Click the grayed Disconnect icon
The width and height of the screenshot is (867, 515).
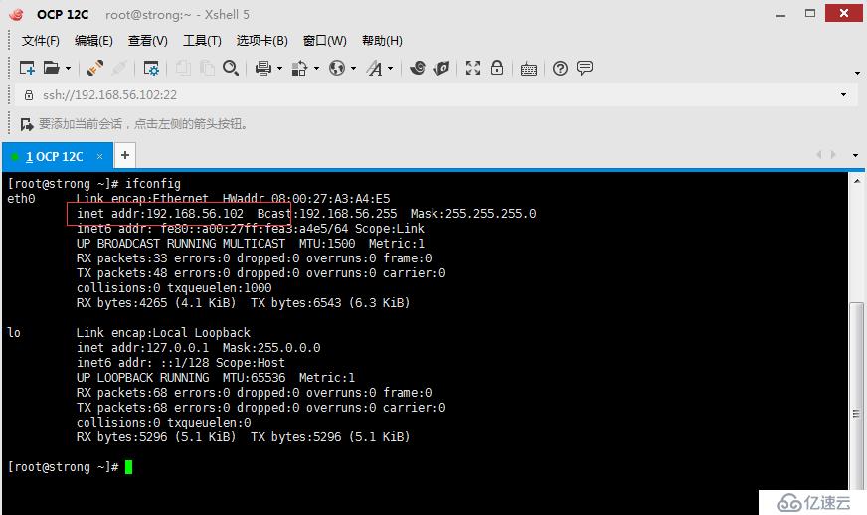click(x=119, y=68)
